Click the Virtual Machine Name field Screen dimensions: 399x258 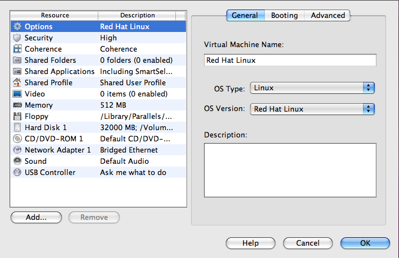click(x=290, y=60)
